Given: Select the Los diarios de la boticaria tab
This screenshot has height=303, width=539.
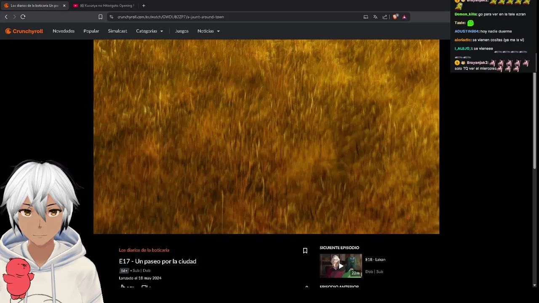Looking at the screenshot, I should (35, 5).
